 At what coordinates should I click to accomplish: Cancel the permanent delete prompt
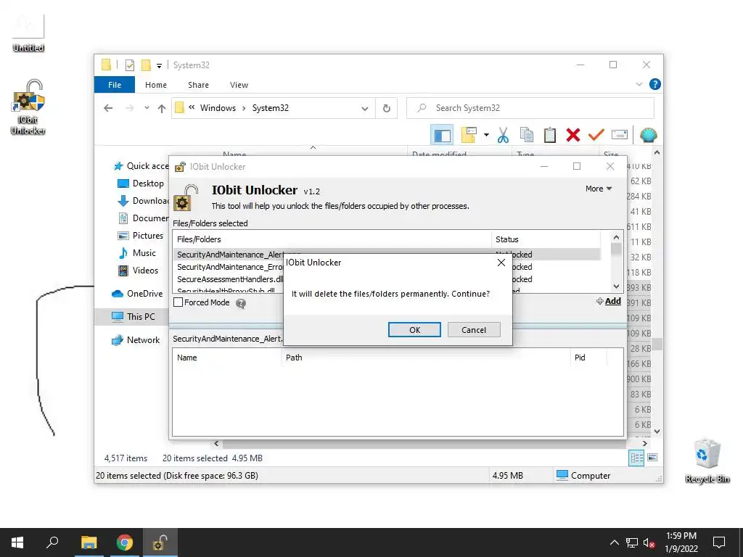point(473,330)
